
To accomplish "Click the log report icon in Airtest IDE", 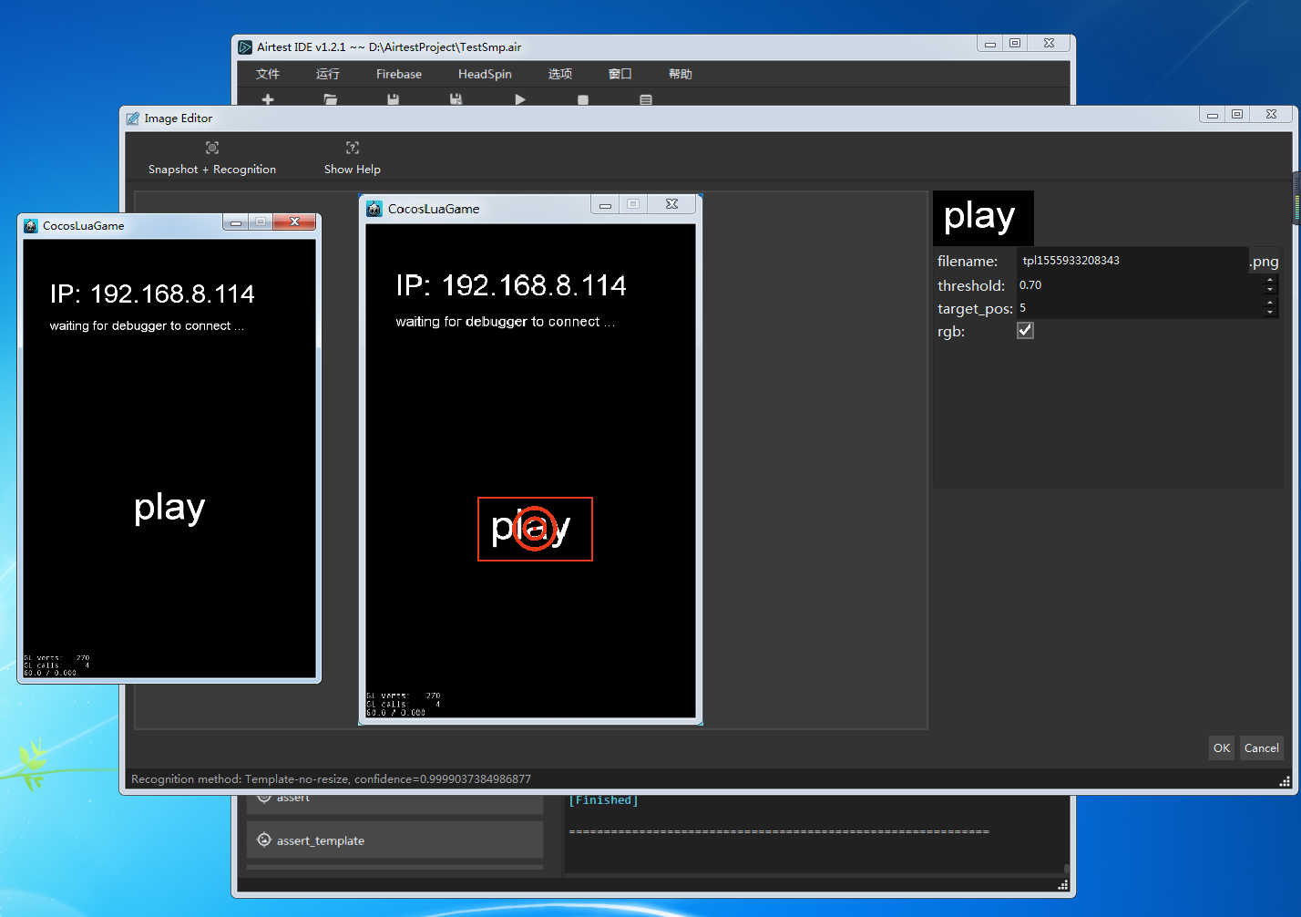I will 646,99.
